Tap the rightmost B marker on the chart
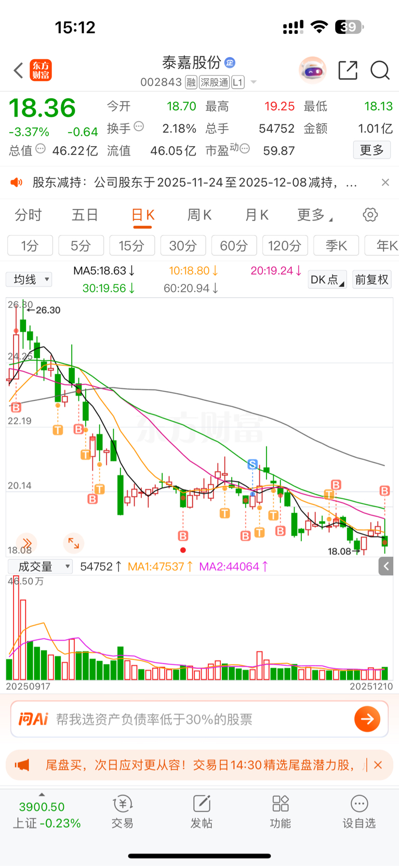The height and width of the screenshot is (866, 399). tap(384, 490)
